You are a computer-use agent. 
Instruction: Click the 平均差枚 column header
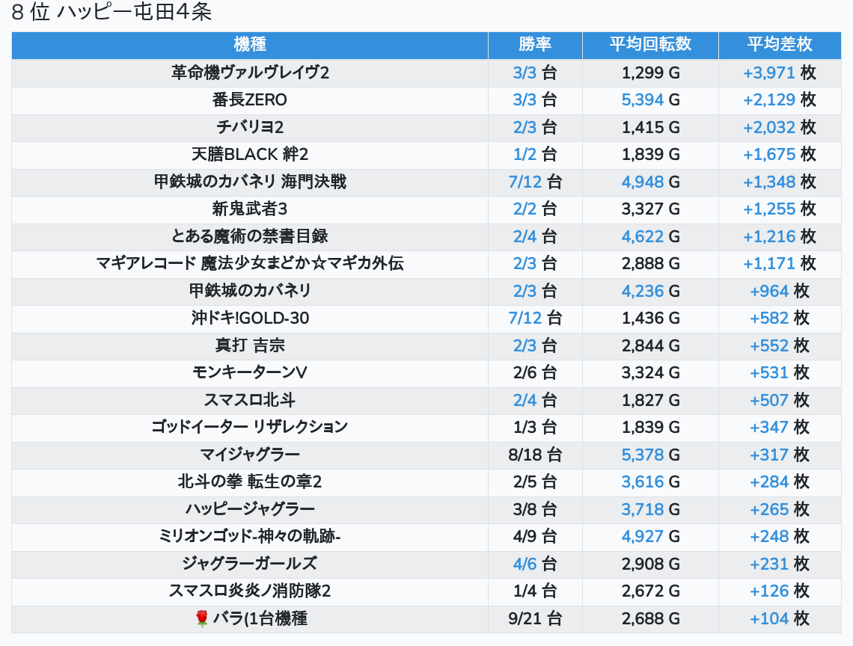tap(780, 45)
